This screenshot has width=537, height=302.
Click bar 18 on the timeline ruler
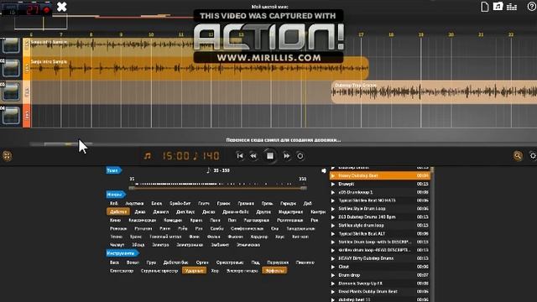tap(391, 34)
